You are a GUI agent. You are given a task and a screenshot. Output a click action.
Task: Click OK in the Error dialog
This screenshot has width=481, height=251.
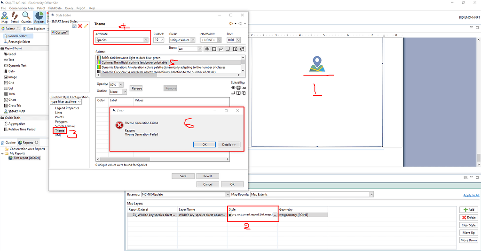coord(205,145)
